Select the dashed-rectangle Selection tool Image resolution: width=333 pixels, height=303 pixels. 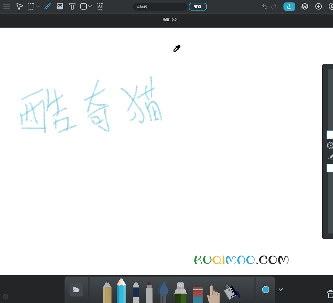(x=31, y=6)
